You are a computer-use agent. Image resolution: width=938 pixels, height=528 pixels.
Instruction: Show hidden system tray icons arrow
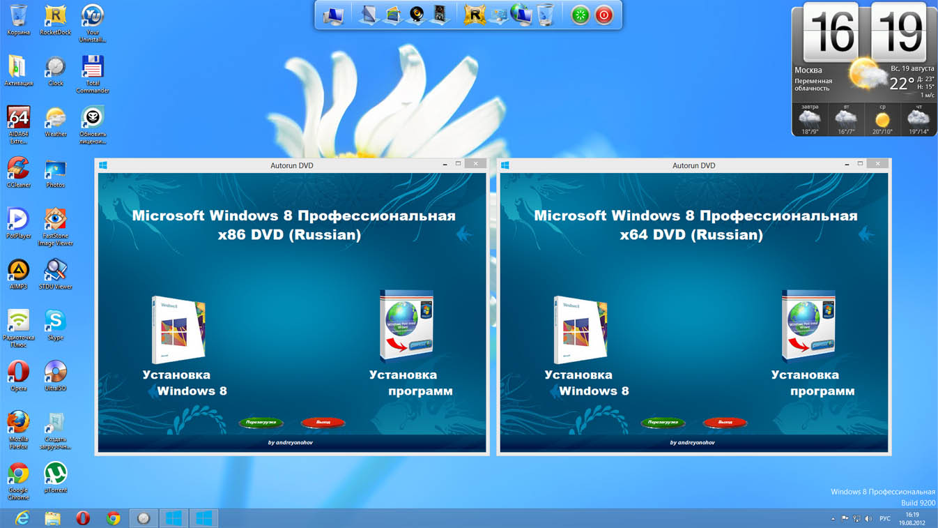coord(833,519)
